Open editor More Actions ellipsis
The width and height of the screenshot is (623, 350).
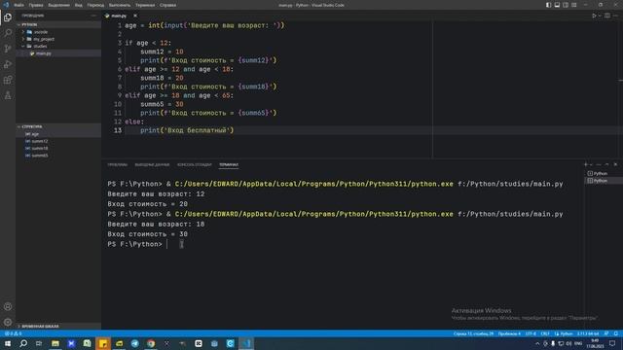click(615, 16)
